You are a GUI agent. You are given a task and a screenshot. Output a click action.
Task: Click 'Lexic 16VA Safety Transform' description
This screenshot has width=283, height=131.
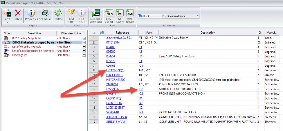point(177,57)
